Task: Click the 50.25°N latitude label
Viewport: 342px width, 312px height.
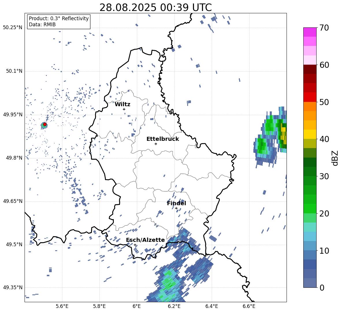Action: point(13,28)
